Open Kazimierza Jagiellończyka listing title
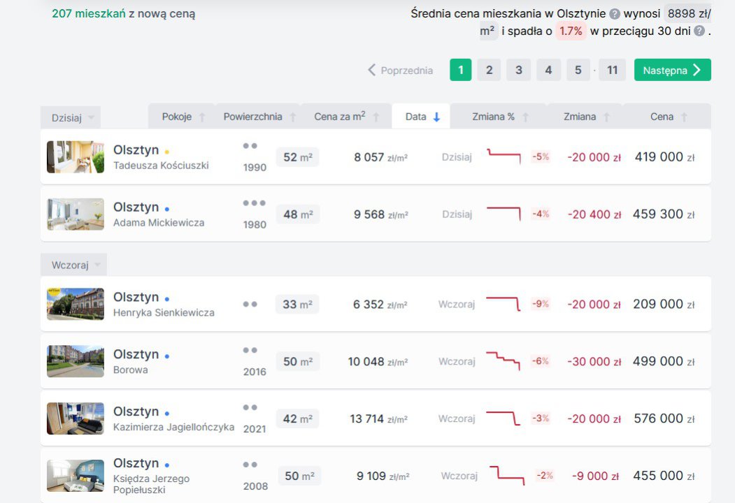735x503 pixels. click(x=136, y=411)
